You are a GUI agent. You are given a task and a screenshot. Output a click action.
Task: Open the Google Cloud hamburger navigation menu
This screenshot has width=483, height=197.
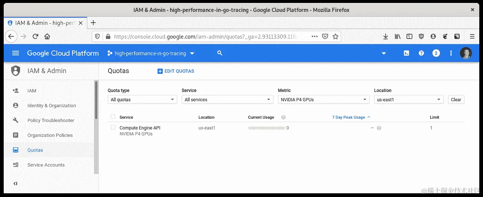tap(16, 53)
